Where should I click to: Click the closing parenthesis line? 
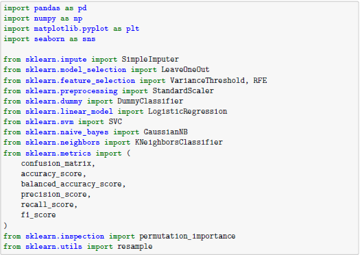[x=5, y=226]
